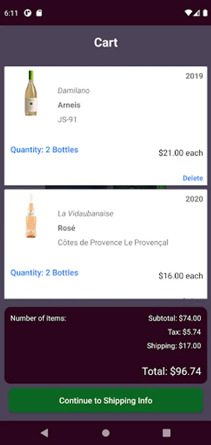Image resolution: width=211 pixels, height=445 pixels.
Task: Tap the La Vidaubanaise Rosé bottle image
Action: (x=31, y=216)
